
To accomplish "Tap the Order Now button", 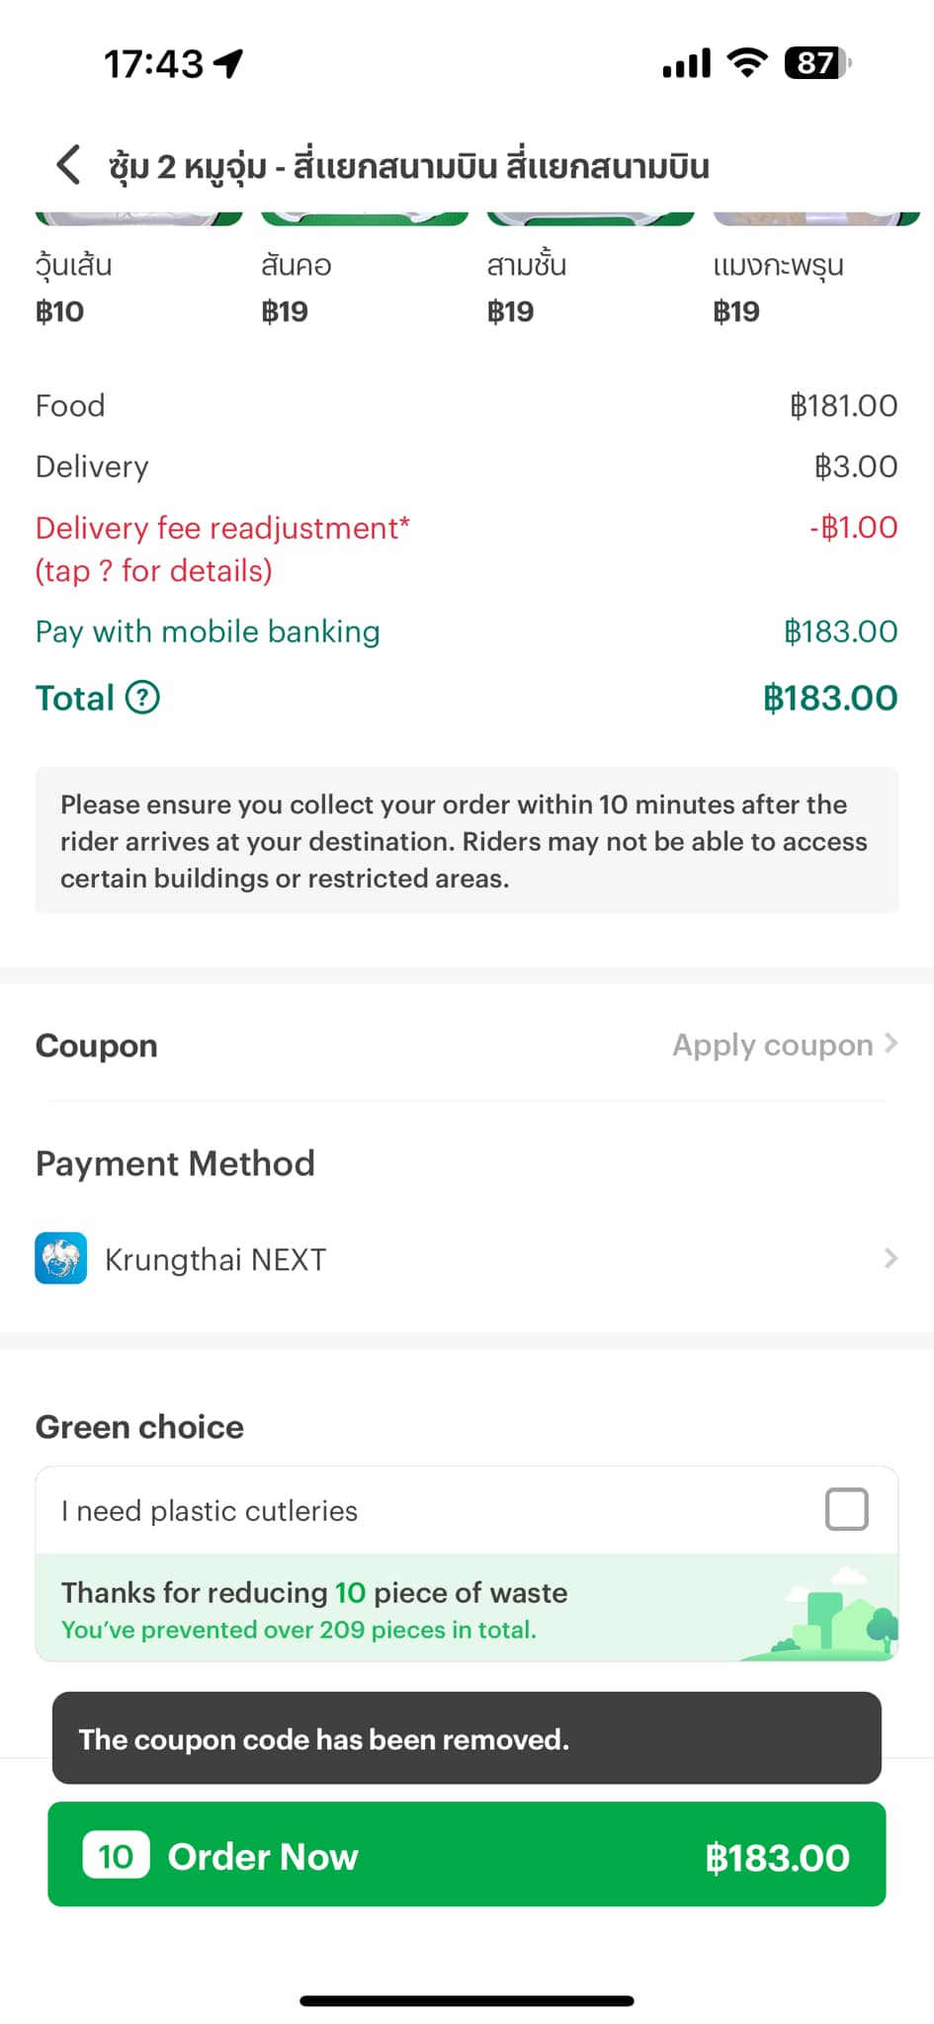I will 467,1854.
